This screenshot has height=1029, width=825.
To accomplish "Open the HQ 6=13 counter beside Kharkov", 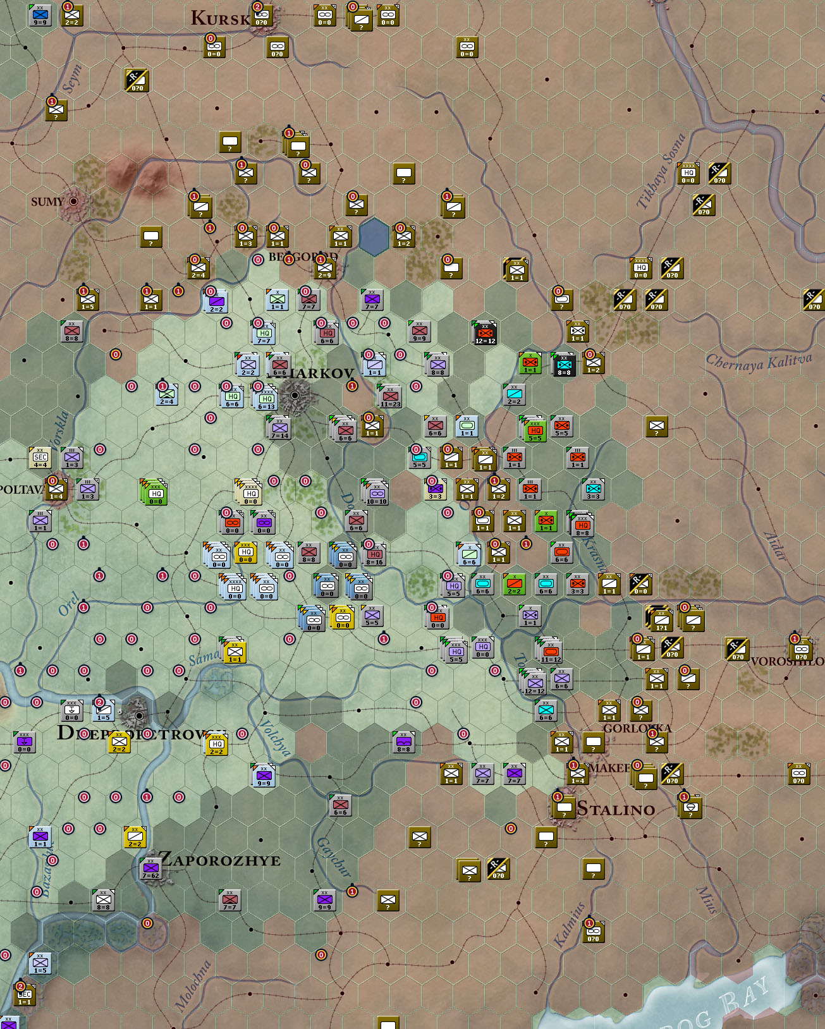I will click(266, 398).
